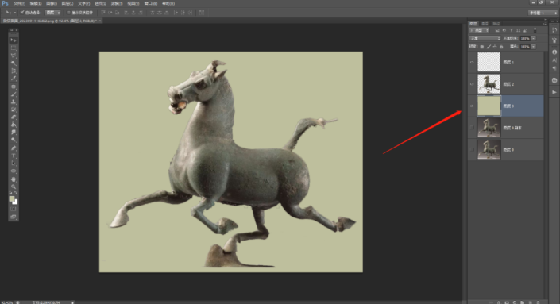Lock image pixels with the brush lock icon

point(489,47)
